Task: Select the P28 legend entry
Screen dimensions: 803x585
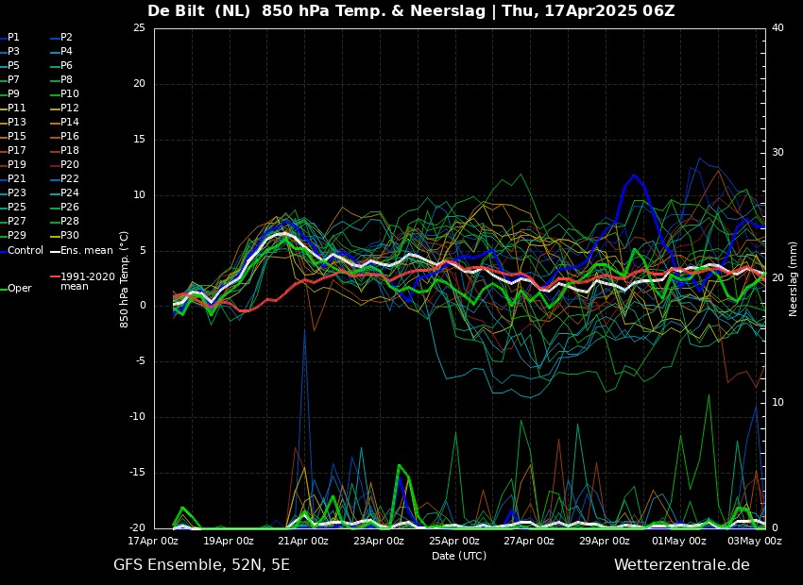Action: (x=65, y=222)
